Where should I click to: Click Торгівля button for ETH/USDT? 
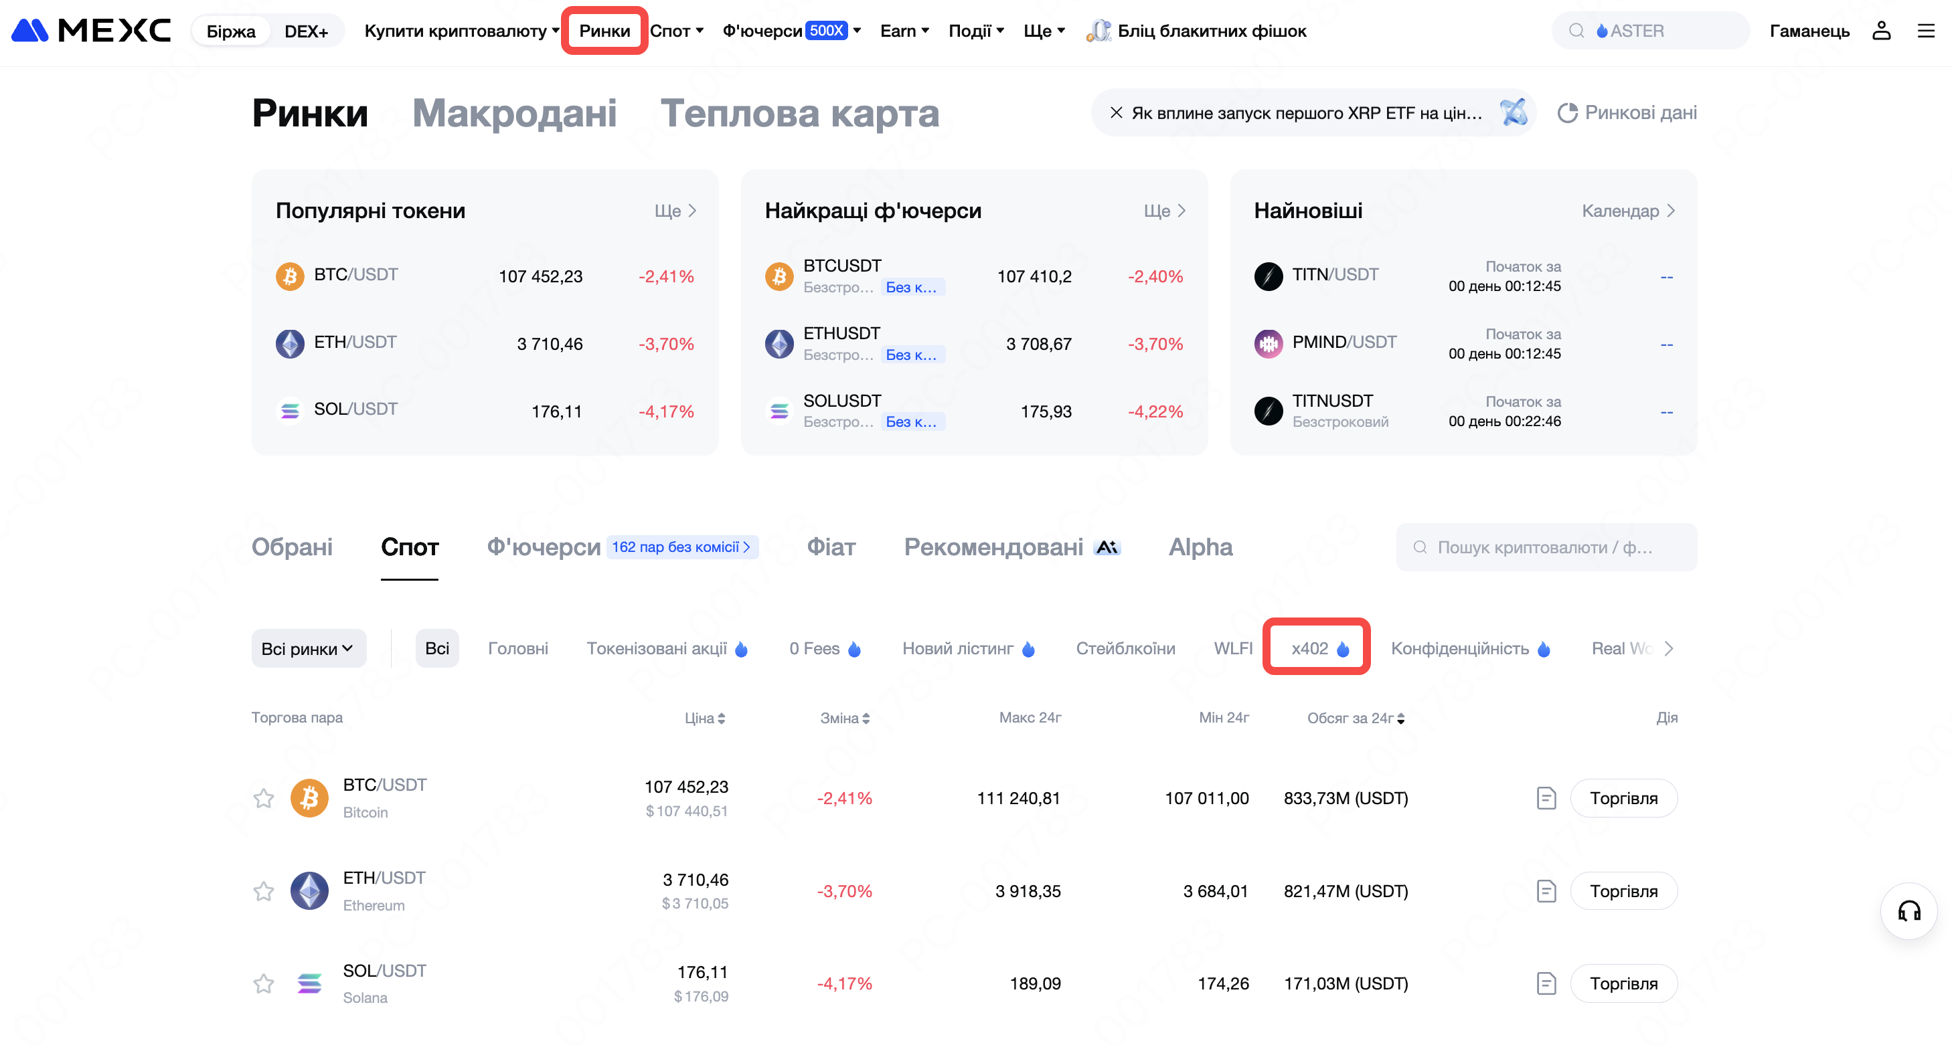pyautogui.click(x=1623, y=890)
